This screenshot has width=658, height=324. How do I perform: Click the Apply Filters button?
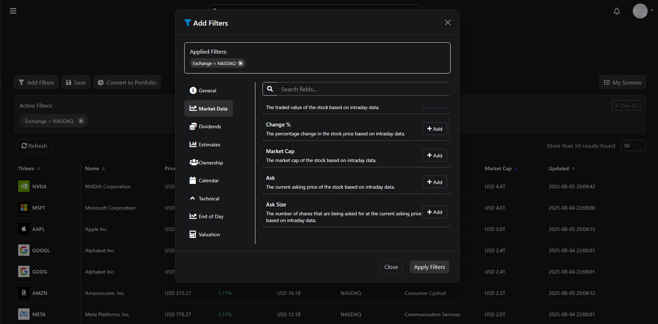tap(429, 267)
